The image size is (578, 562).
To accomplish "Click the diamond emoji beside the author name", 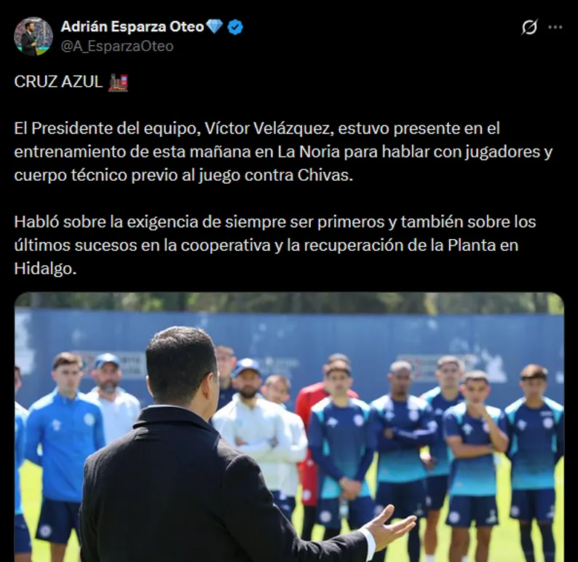I will (214, 26).
